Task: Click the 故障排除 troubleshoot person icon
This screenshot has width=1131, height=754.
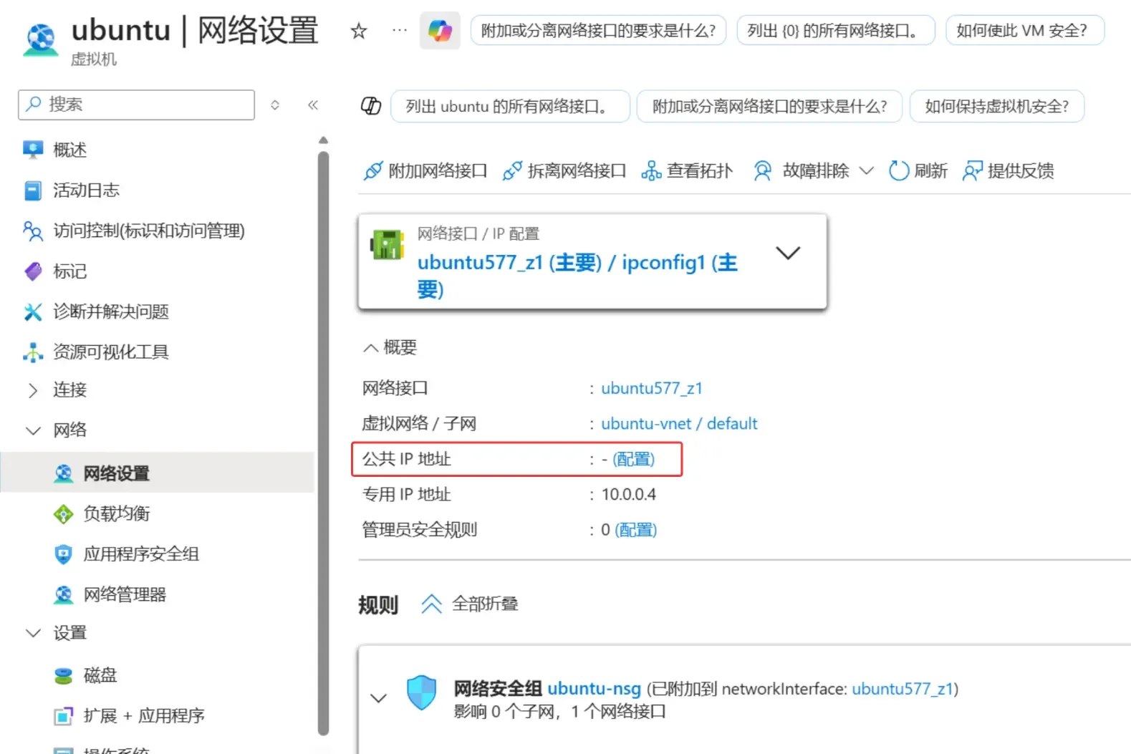Action: tap(763, 171)
